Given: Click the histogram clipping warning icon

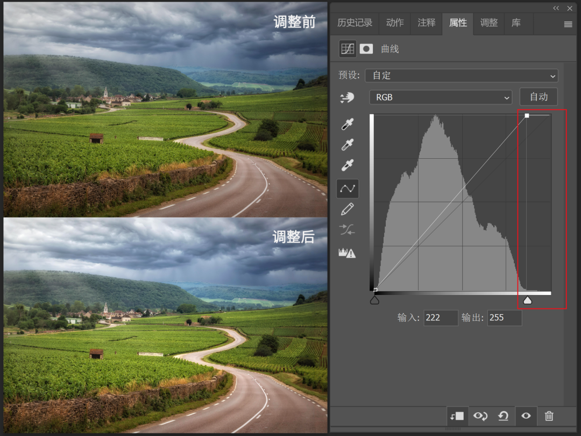Looking at the screenshot, I should click(x=347, y=253).
